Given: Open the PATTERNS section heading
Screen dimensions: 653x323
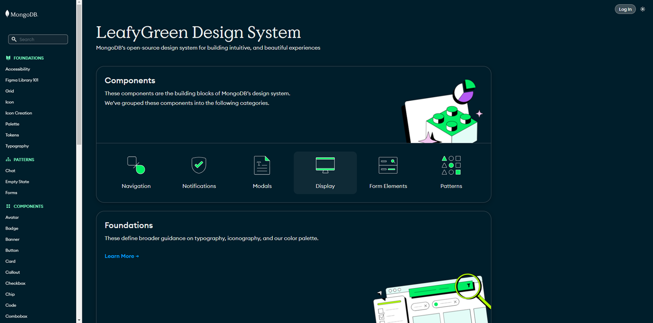Looking at the screenshot, I should tap(24, 160).
